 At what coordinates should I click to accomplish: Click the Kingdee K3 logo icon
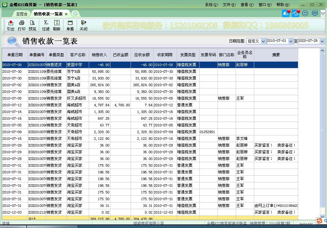285,13
